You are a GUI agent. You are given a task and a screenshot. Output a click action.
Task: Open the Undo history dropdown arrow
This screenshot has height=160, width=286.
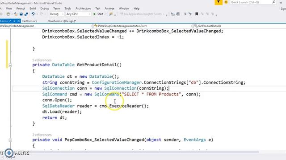click(37, 14)
